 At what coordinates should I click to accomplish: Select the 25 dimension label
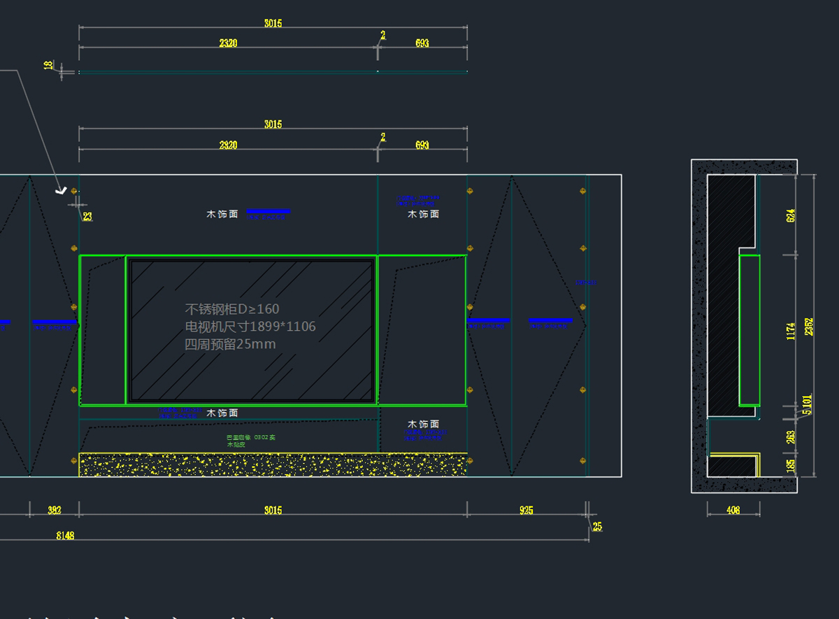point(596,527)
